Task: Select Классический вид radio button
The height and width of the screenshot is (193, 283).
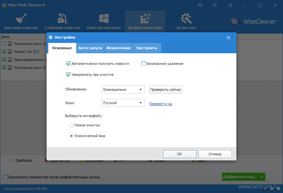Action: 71,136
